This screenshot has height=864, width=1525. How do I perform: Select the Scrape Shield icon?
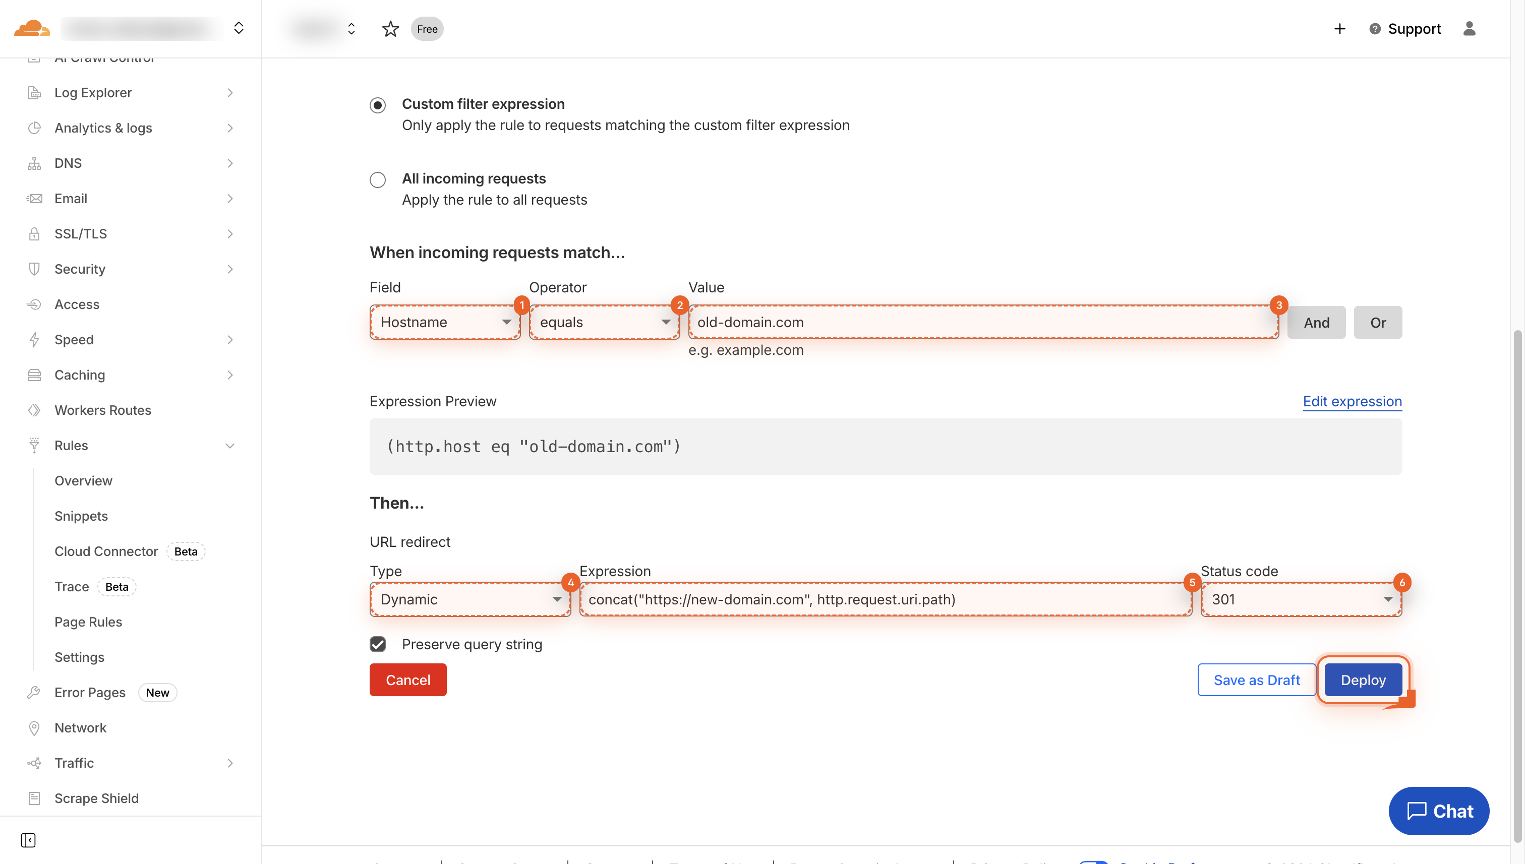(x=34, y=798)
